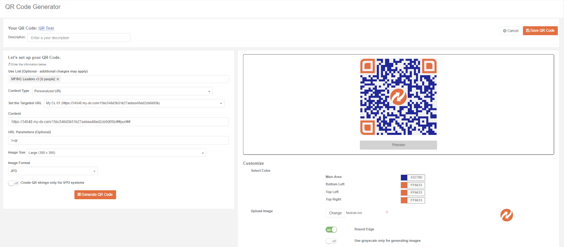
Task: Click the delete icon next to favicon.ico
Action: click(387, 212)
